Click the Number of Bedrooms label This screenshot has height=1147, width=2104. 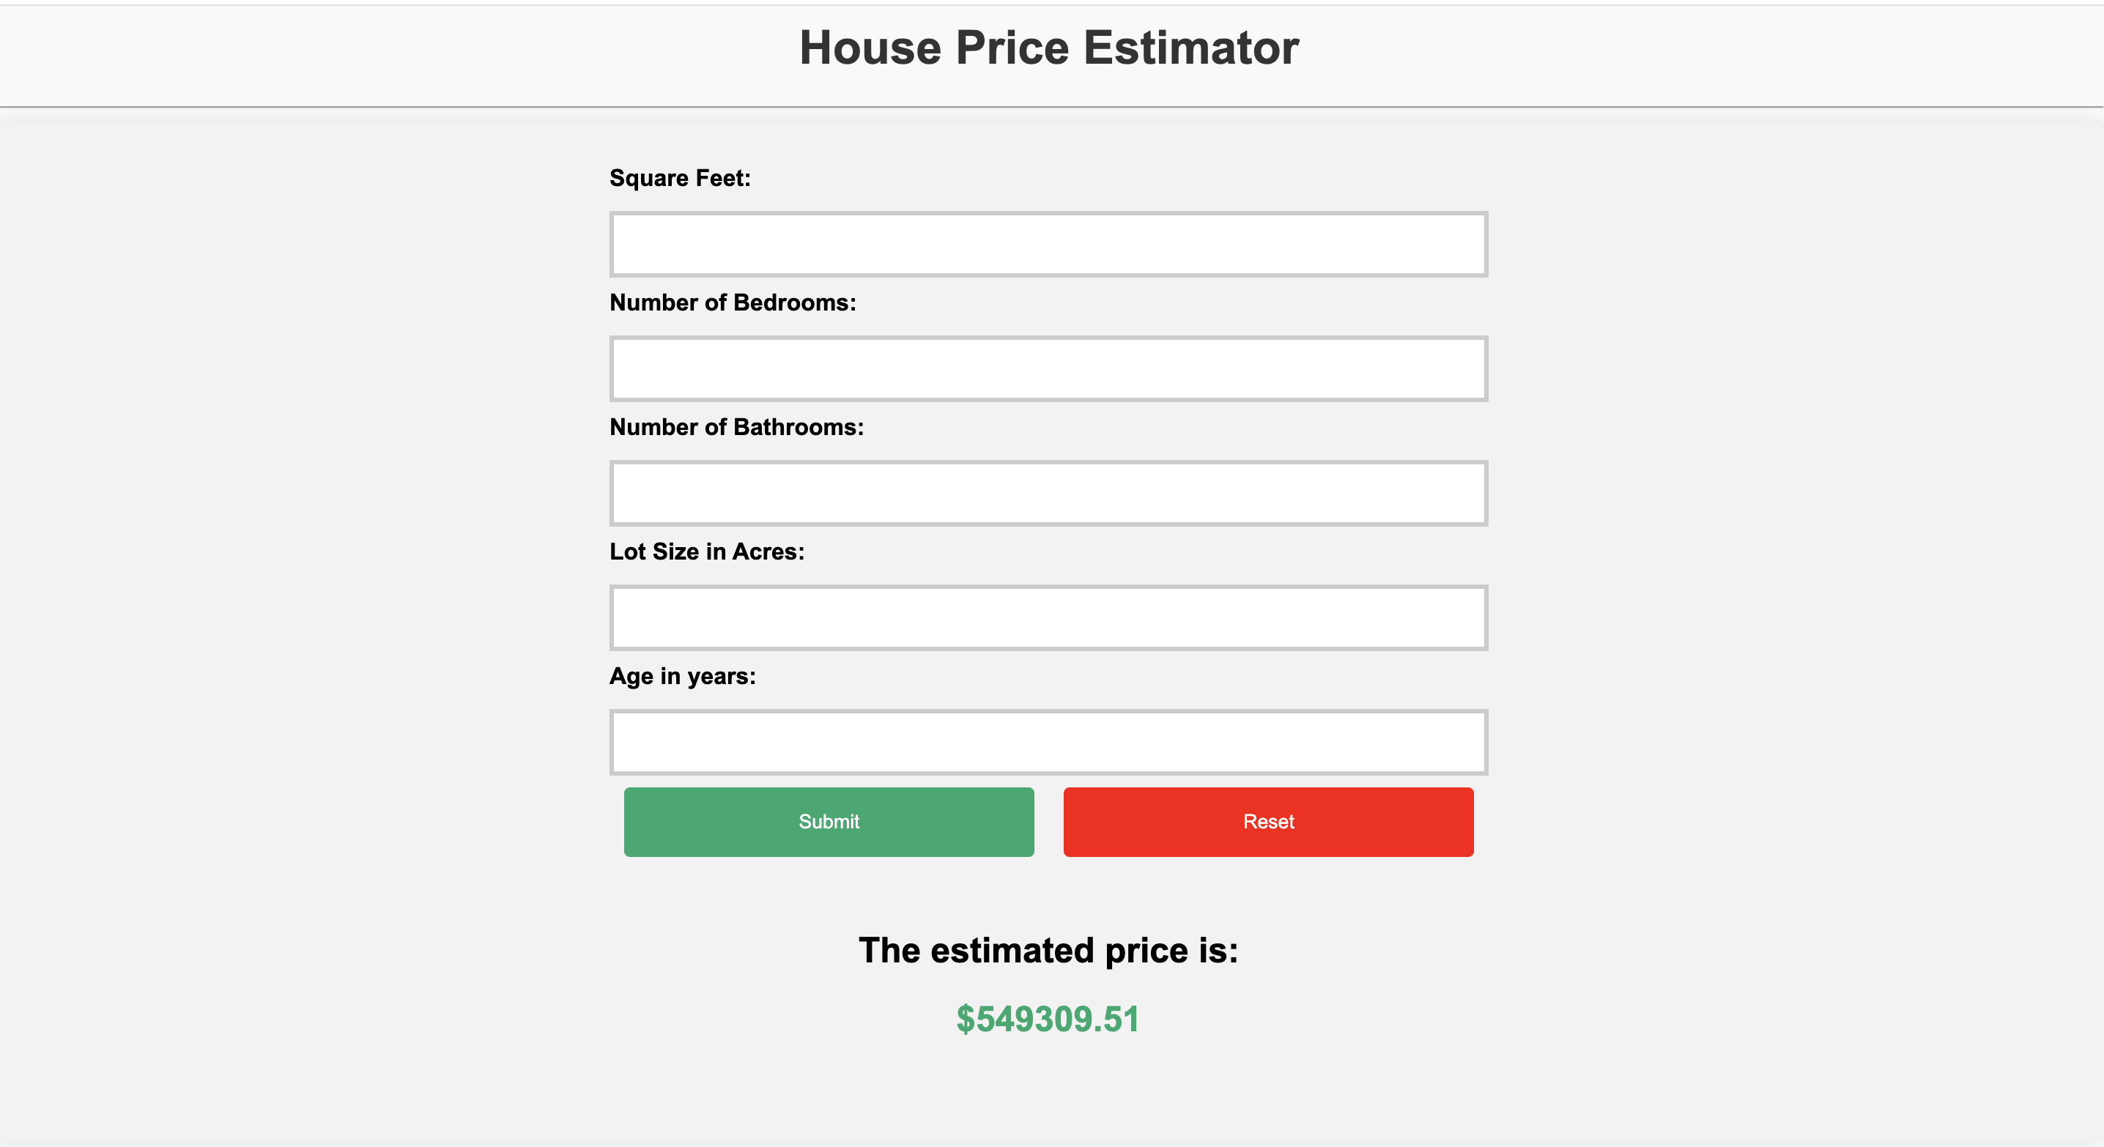733,302
